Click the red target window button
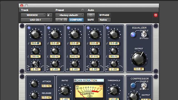 coord(156,15)
